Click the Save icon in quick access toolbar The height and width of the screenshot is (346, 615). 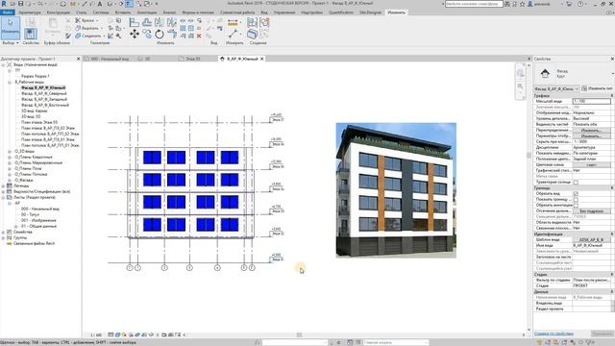click(21, 4)
